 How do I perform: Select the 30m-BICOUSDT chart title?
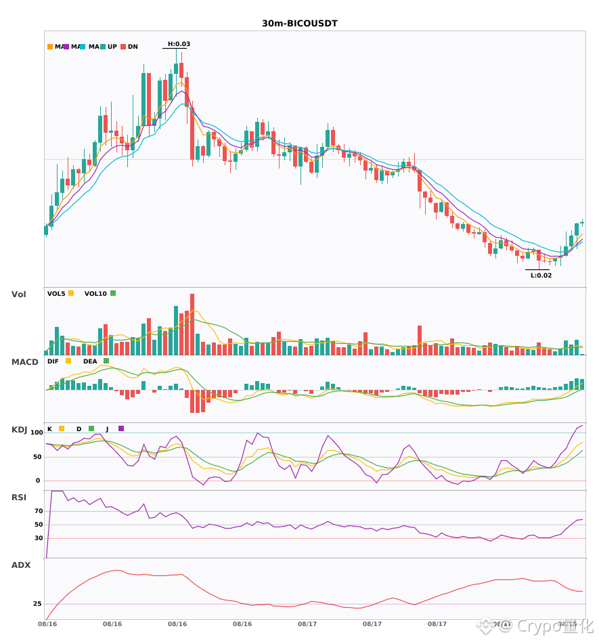click(x=300, y=24)
